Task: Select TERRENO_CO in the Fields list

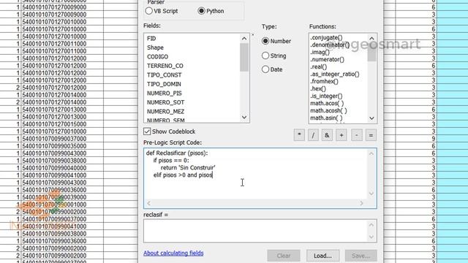Action: tap(165, 66)
